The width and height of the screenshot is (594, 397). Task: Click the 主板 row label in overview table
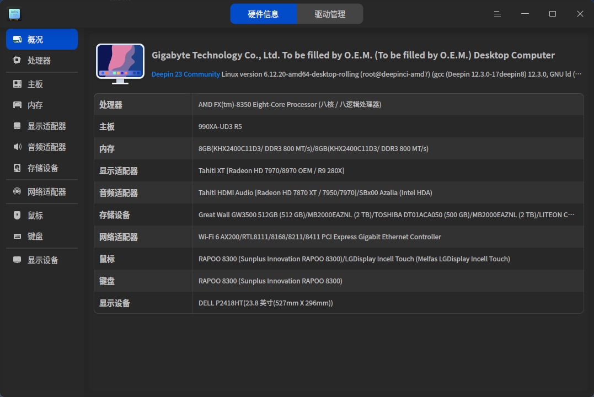click(107, 126)
